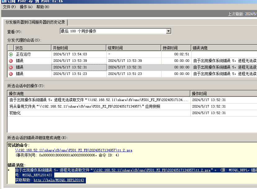Click the 事务序列号 command ID line
The image size is (257, 189).
click(67, 155)
